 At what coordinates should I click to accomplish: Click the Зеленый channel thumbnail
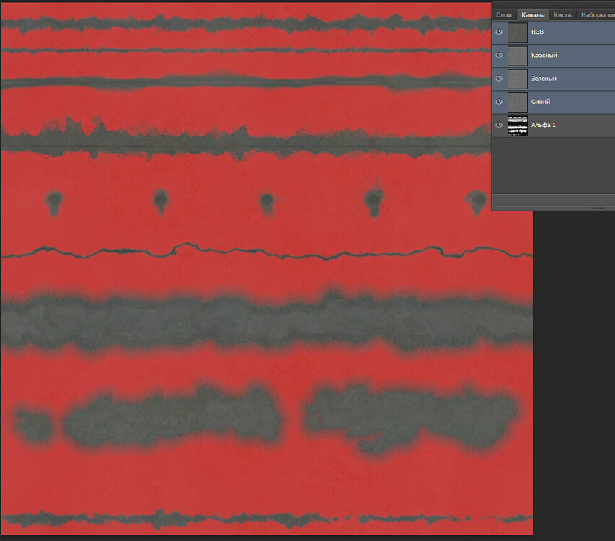518,78
